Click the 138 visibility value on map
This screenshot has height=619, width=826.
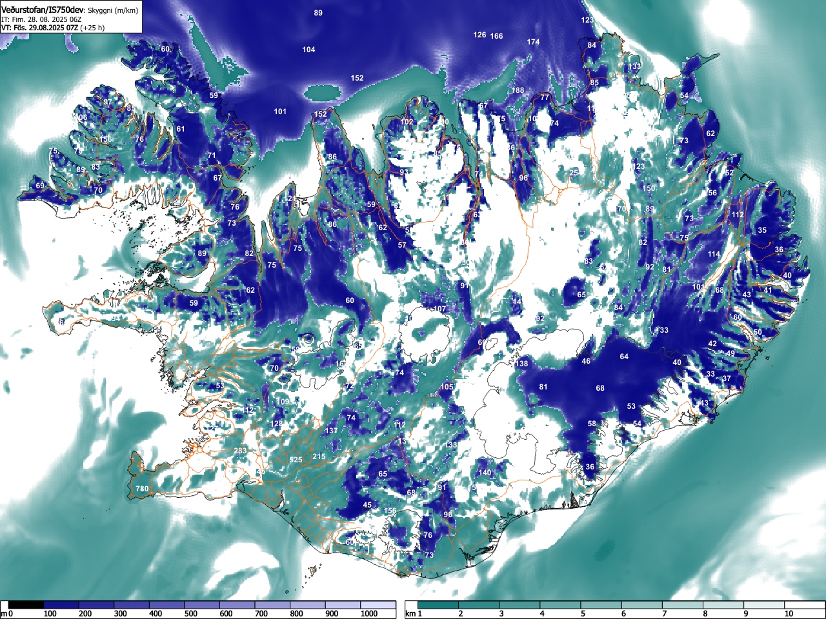[x=521, y=364]
